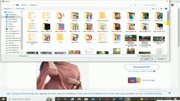Image resolution: width=180 pixels, height=101 pixels.
Task: Open the Organize menu
Action: coord(8,9)
